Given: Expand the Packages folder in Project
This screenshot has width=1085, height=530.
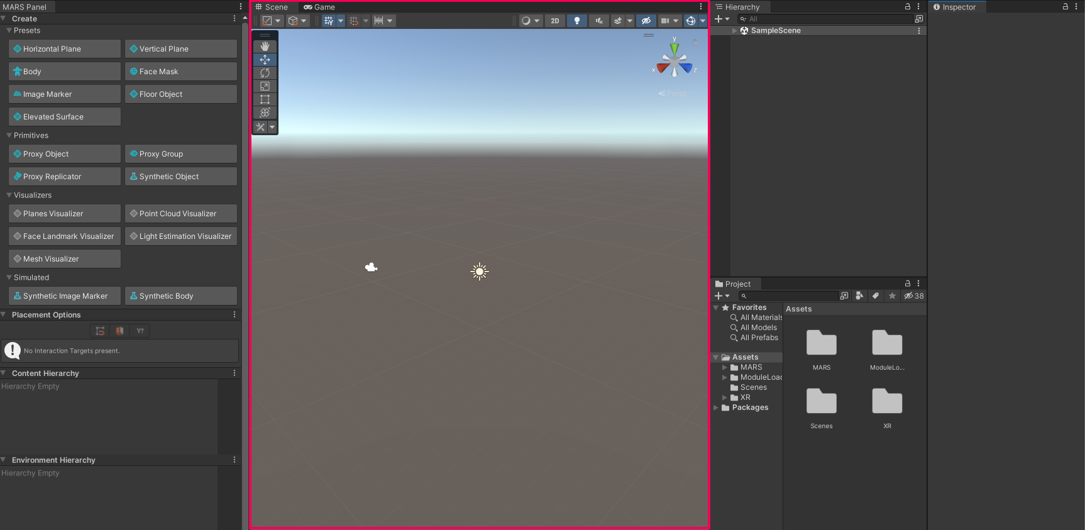Looking at the screenshot, I should coord(716,407).
